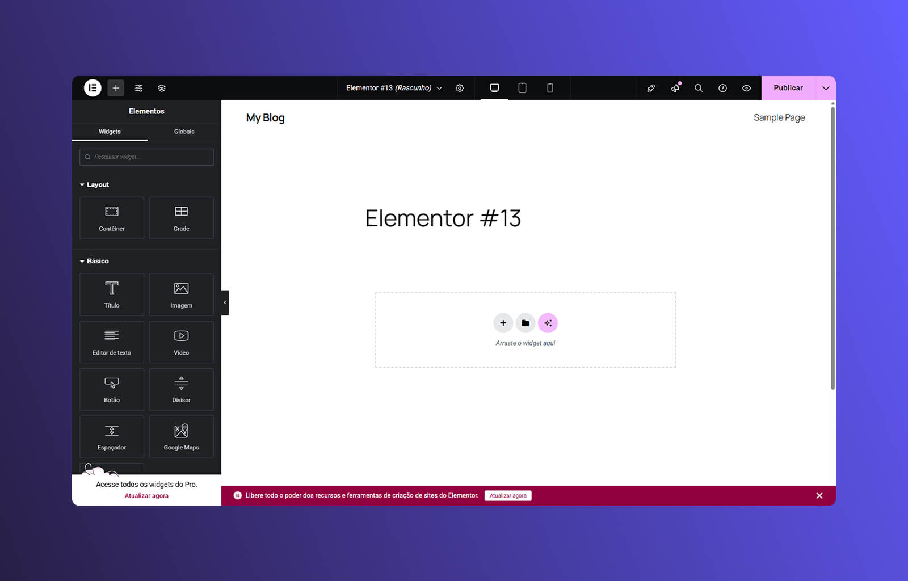The width and height of the screenshot is (908, 581).
Task: Click the AI sparkle build button
Action: pyautogui.click(x=548, y=323)
